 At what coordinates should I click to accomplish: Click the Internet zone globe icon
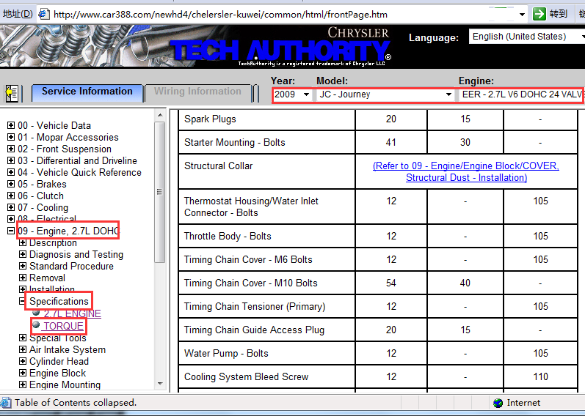click(498, 403)
